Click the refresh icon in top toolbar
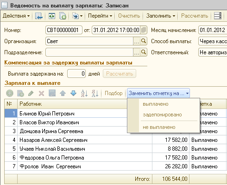 (52, 16)
